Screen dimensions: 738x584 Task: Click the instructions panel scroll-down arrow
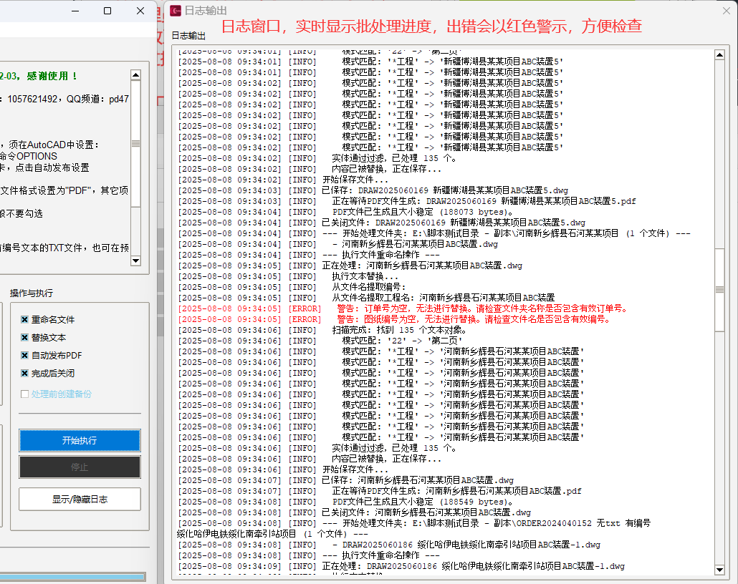coord(135,261)
